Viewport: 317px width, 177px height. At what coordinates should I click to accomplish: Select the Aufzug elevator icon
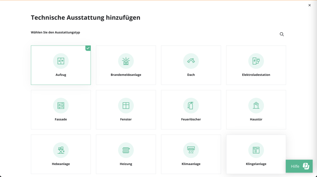click(61, 61)
